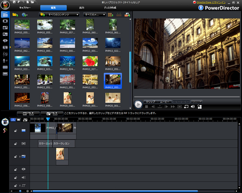This screenshot has height=193, width=242.
Task: Select ムービー preview mode button
Action: (x=165, y=101)
